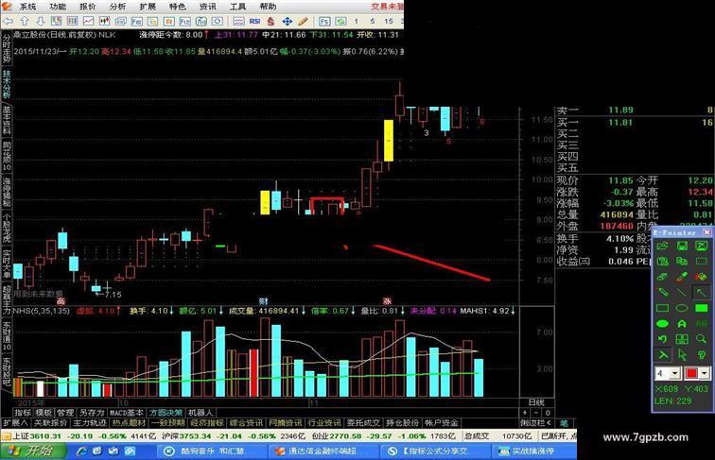
Task: Open the 报价 menu
Action: click(x=87, y=7)
